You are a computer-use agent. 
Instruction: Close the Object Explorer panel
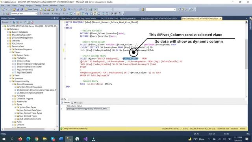pyautogui.click(x=57, y=19)
